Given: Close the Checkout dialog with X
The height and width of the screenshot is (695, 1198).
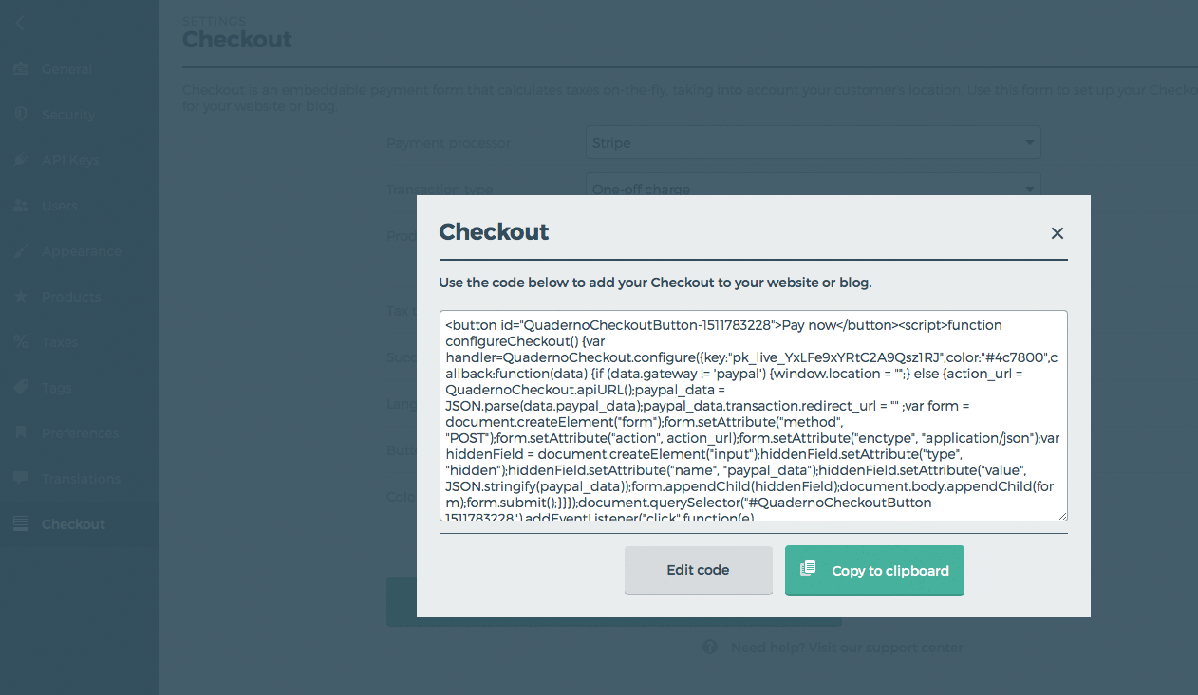Looking at the screenshot, I should click(1058, 233).
